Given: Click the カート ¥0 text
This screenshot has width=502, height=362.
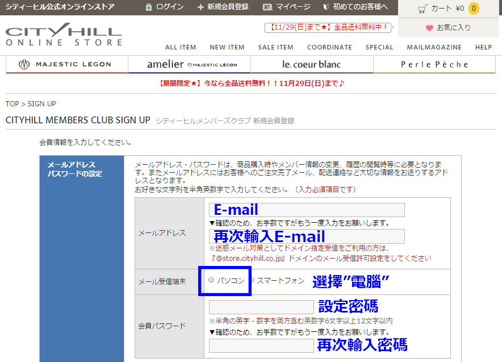Looking at the screenshot, I should (x=447, y=9).
